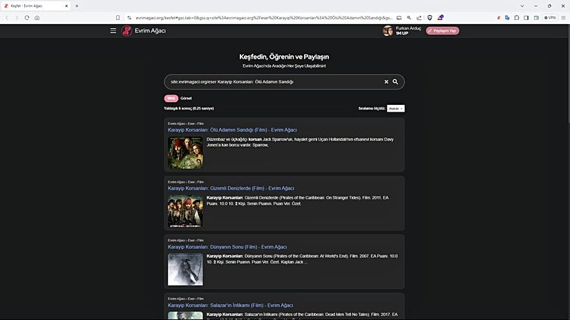The image size is (570, 320).
Task: Go back using browser back arrow
Action: pyautogui.click(x=7, y=17)
